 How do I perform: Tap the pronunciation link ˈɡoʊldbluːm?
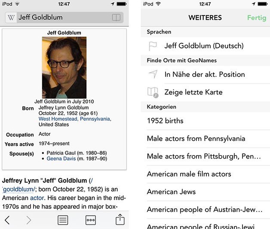pyautogui.click(x=18, y=189)
